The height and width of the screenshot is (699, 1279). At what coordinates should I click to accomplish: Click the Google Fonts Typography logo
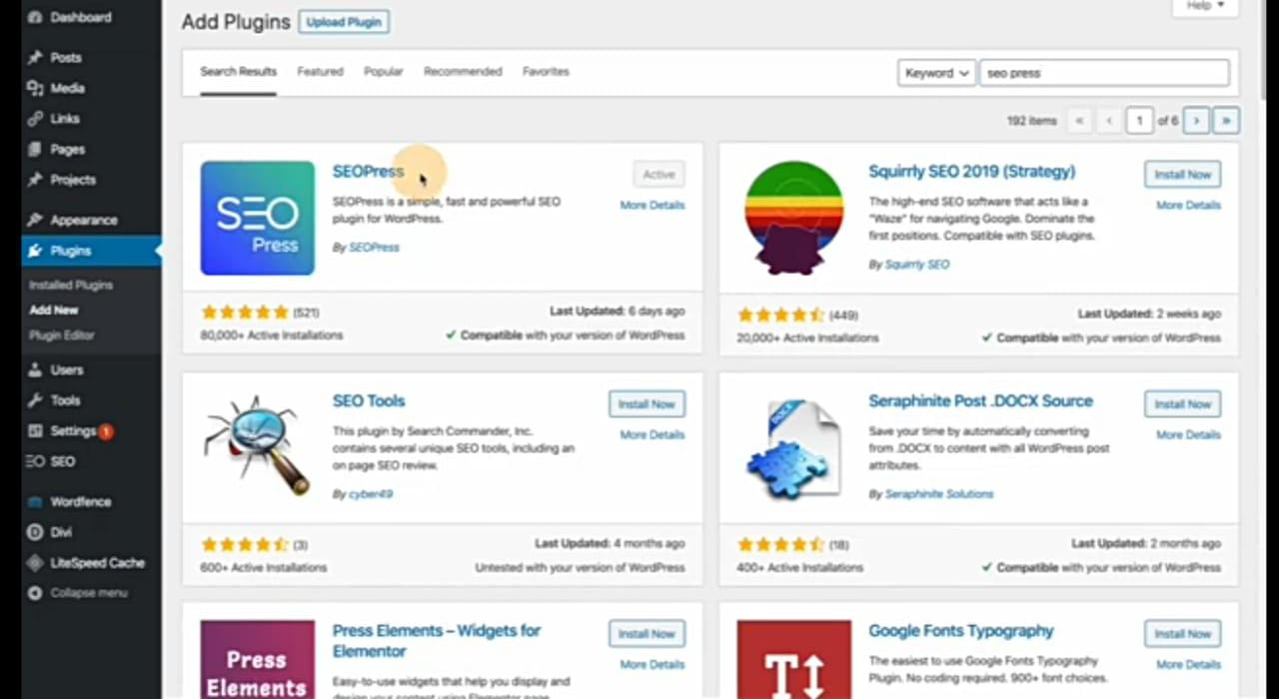click(793, 659)
